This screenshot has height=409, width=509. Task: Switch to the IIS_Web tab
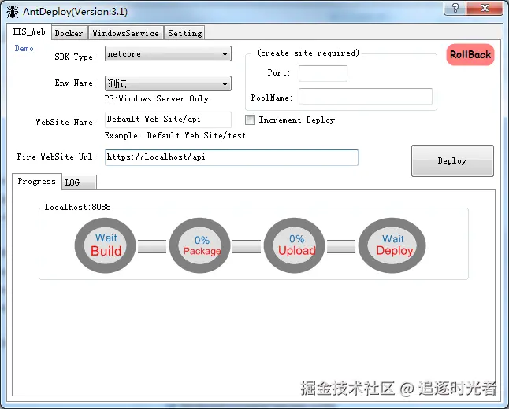tap(28, 31)
